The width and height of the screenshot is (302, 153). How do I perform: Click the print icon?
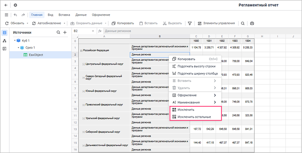tap(252, 23)
